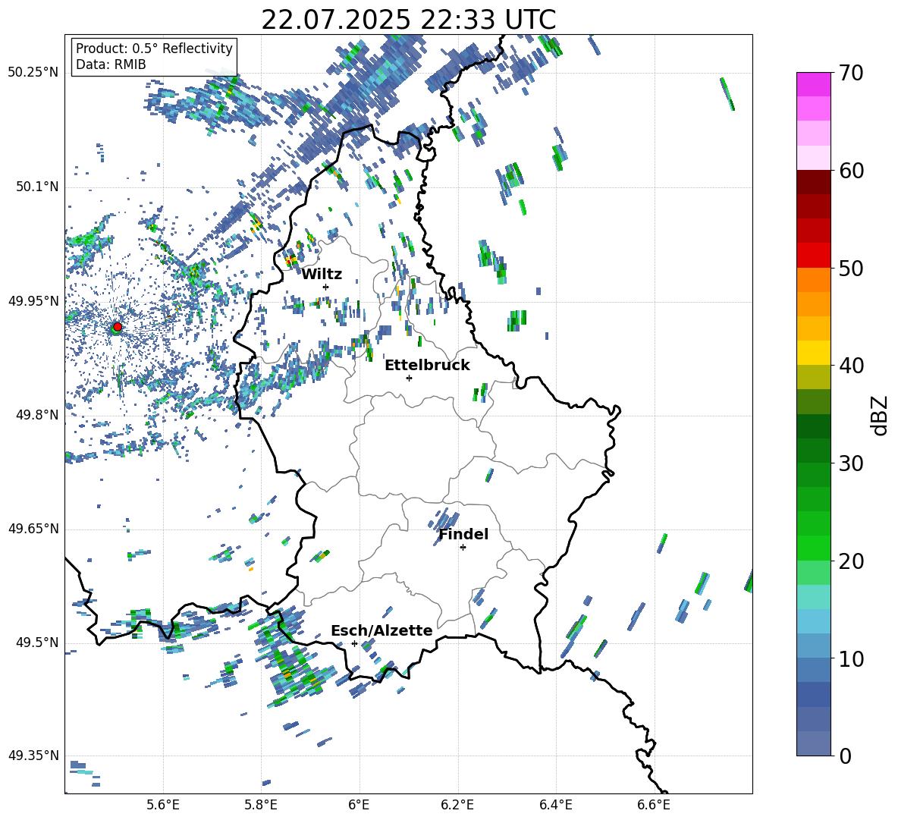Click the 70 colorbar tick label
898x820 pixels.
(851, 74)
